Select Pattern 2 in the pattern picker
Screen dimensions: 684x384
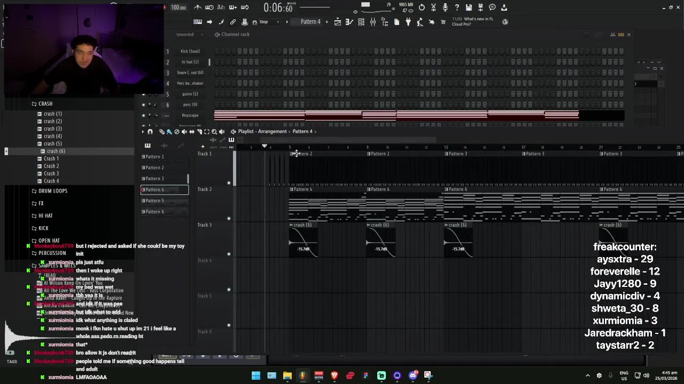[165, 167]
